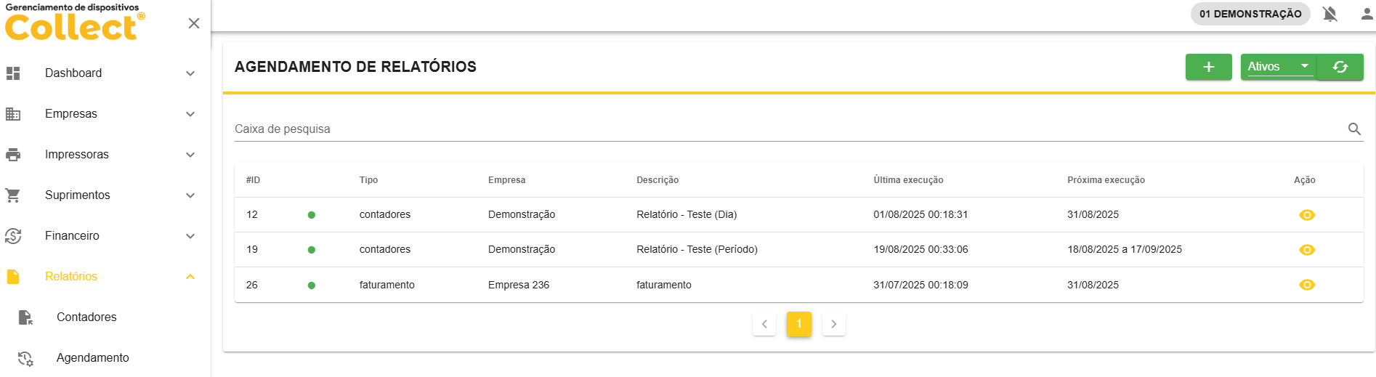Viewport: 1376px width, 377px height.
Task: View schedule 12 via eye icon
Action: [1306, 215]
